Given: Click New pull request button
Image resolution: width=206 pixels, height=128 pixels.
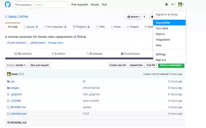Looking at the screenshot, I should coord(40,65).
